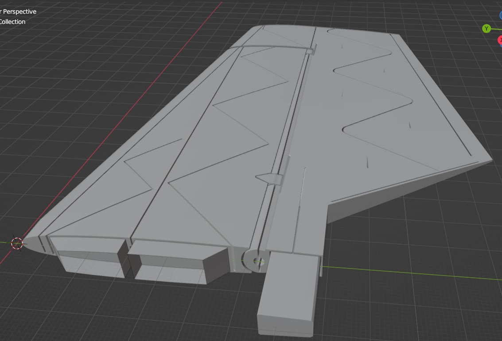Viewport: 502px width, 341px height.
Task: Click the Collection label text
Action: (x=12, y=22)
